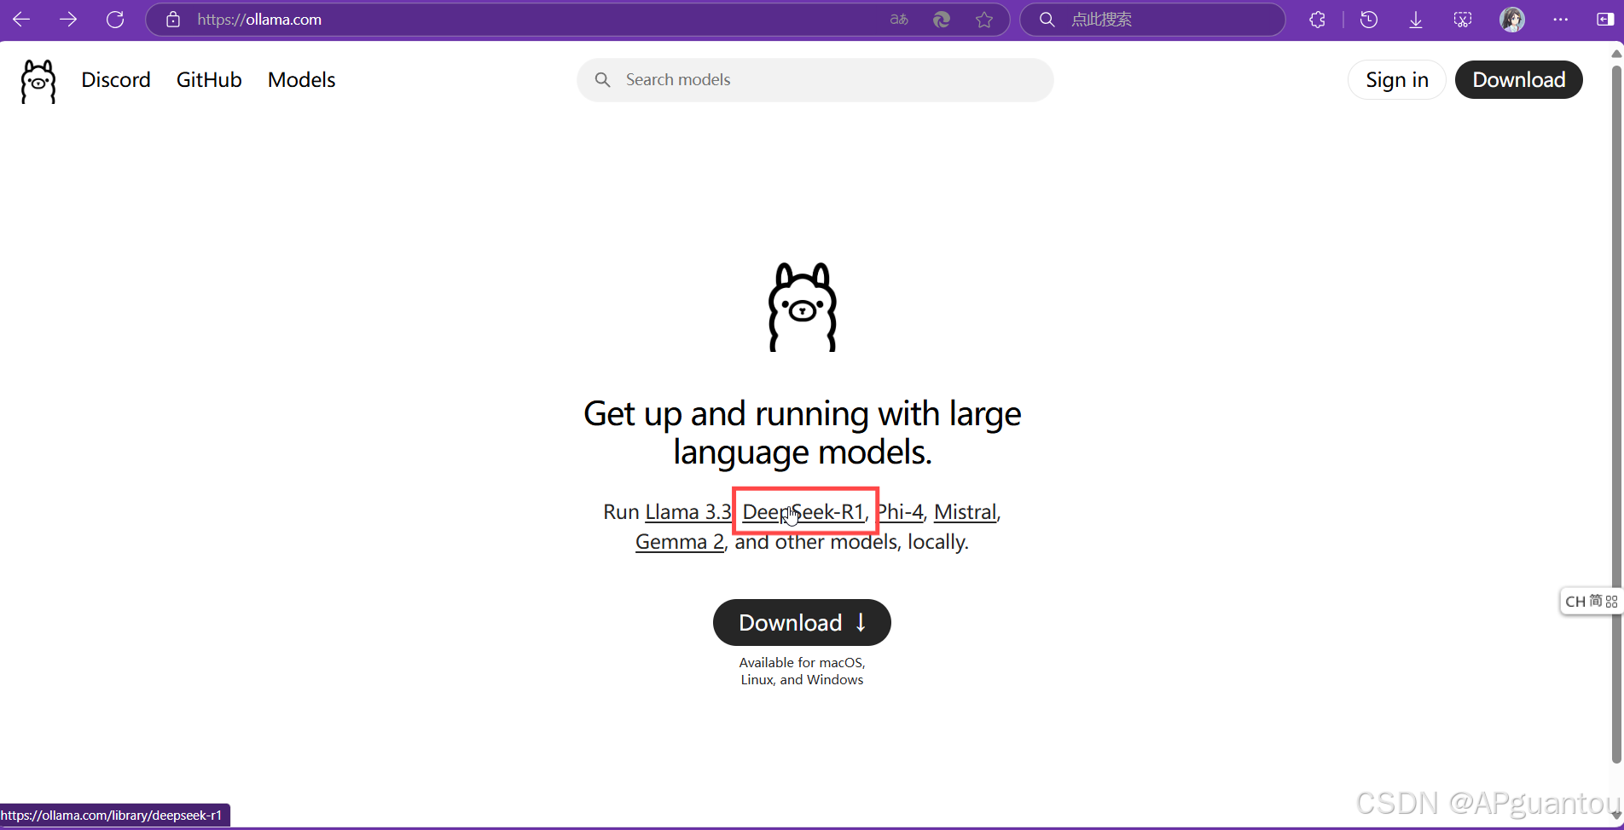1624x830 pixels.
Task: View site security lock info
Action: point(173,19)
